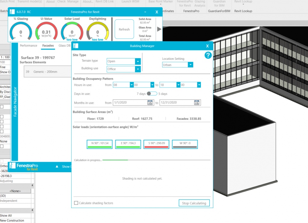
Task: Click the Months in use end date field
Action: [180, 102]
